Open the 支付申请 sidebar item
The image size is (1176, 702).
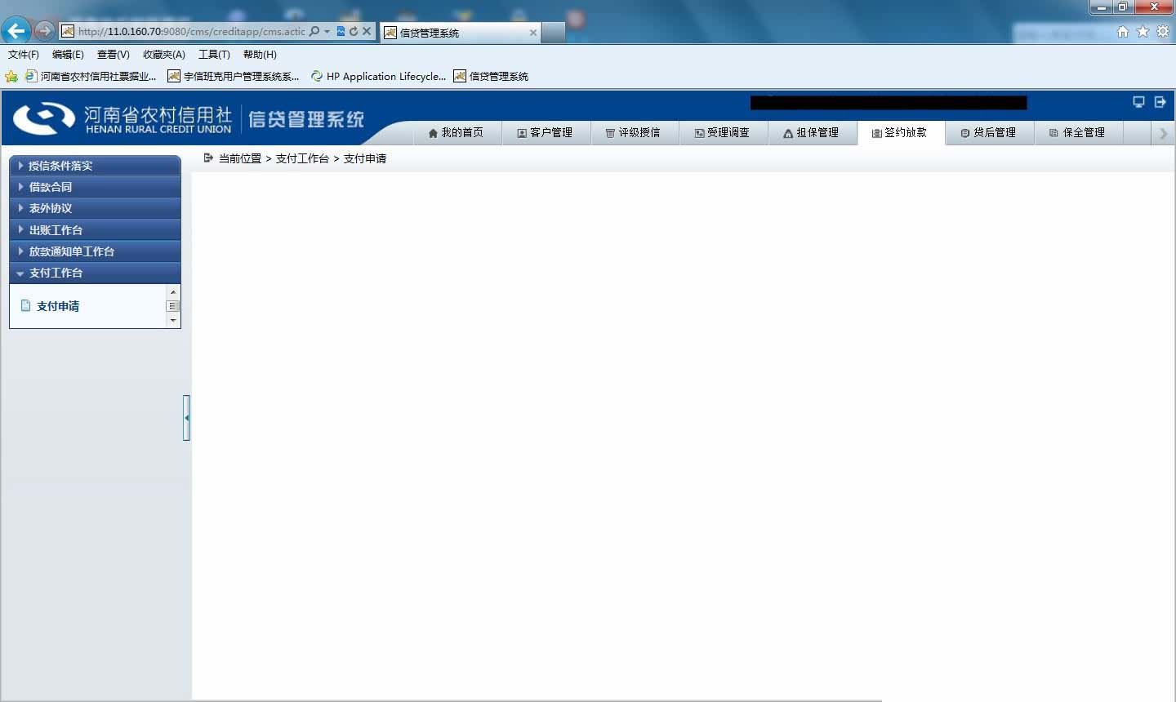(58, 306)
